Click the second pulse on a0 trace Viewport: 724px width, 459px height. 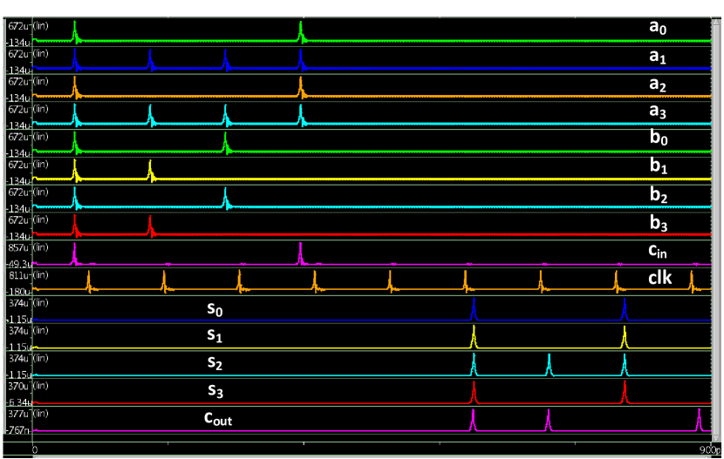(x=301, y=31)
